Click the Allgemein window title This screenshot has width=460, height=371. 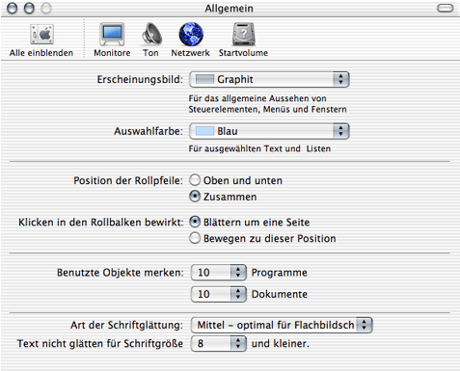[230, 9]
